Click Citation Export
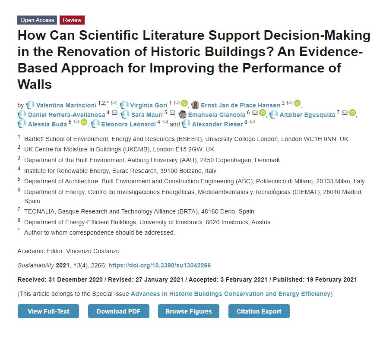 click(259, 311)
